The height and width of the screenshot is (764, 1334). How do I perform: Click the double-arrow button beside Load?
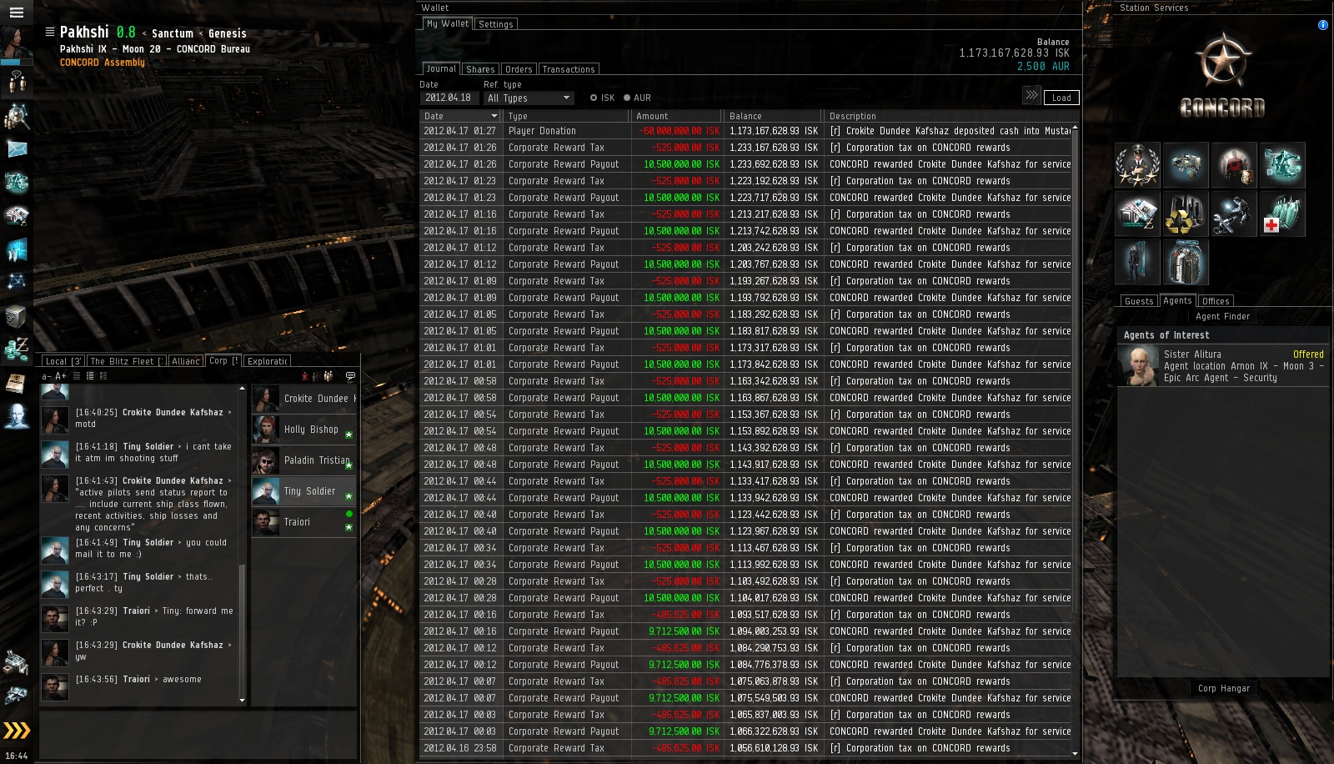point(1031,95)
